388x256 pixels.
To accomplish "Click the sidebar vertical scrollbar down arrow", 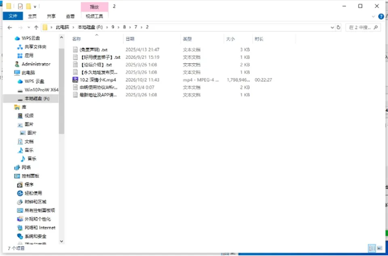I will 61,241.
